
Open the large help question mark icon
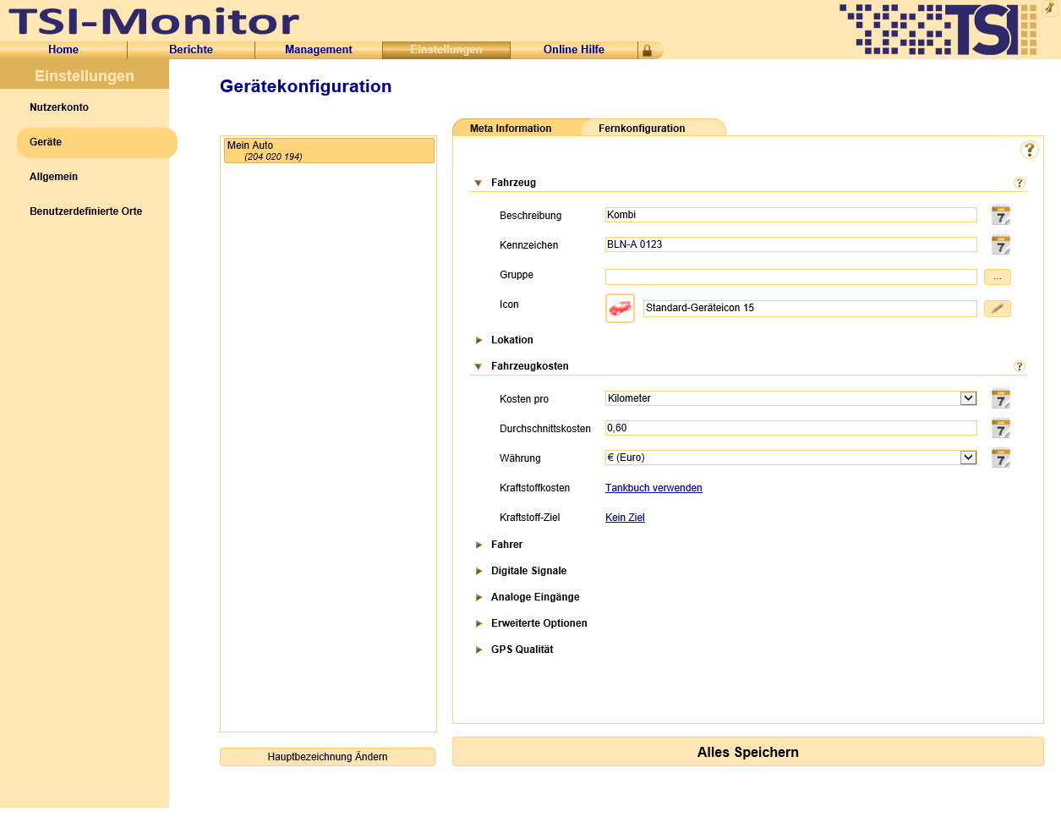click(1030, 150)
